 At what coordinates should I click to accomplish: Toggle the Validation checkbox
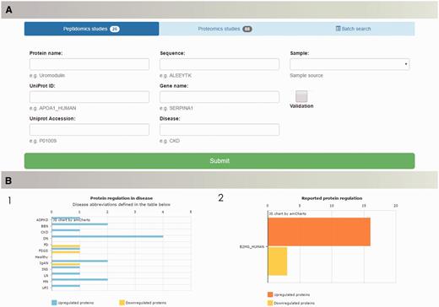301,96
